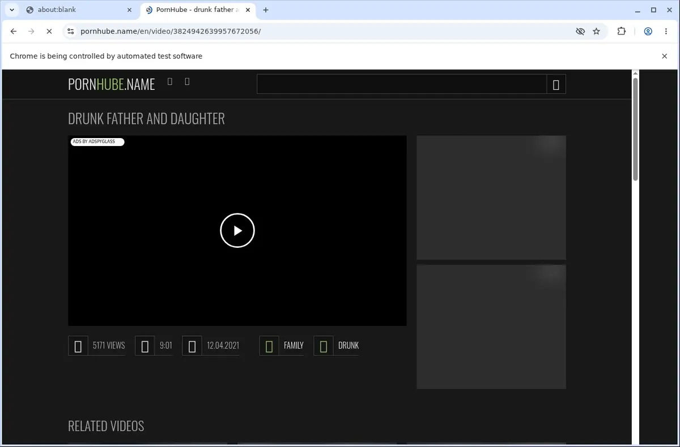680x447 pixels.
Task: Select the 12.04.2021 date text
Action: pyautogui.click(x=223, y=345)
